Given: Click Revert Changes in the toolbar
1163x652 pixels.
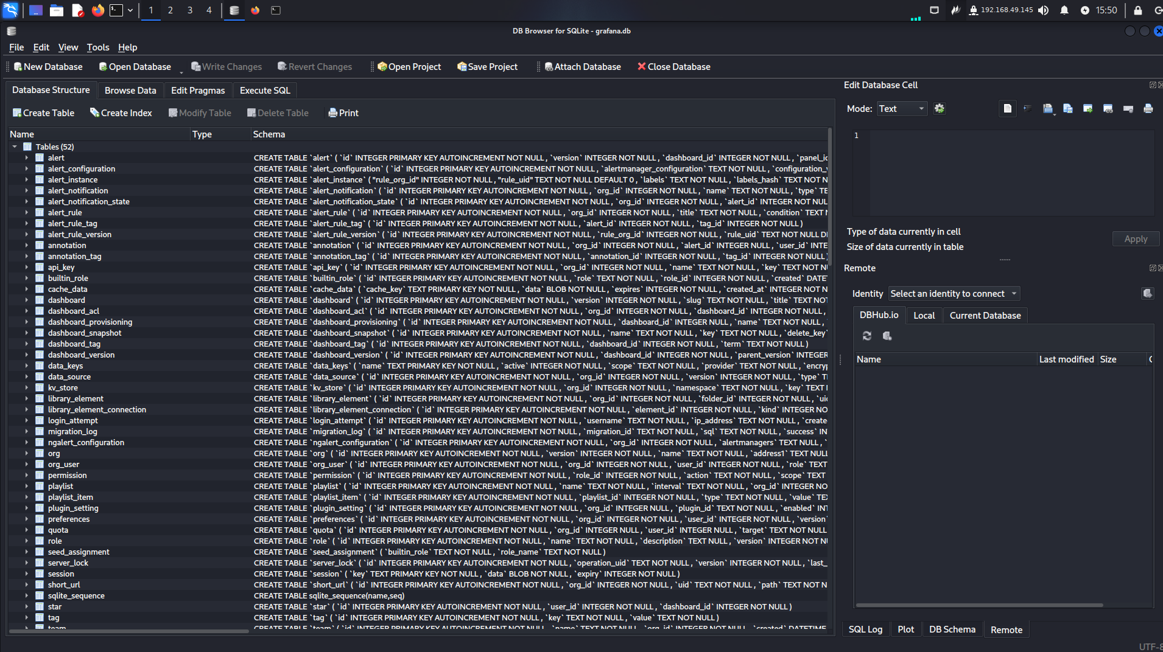Looking at the screenshot, I should (315, 67).
